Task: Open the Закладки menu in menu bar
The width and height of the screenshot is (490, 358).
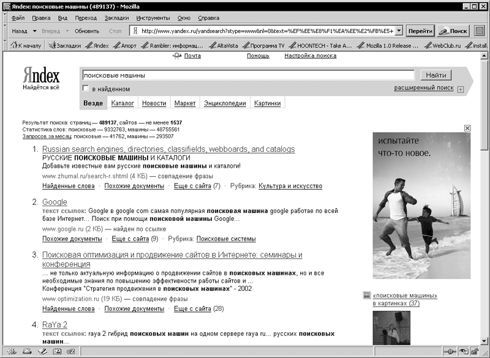Action: pos(116,18)
